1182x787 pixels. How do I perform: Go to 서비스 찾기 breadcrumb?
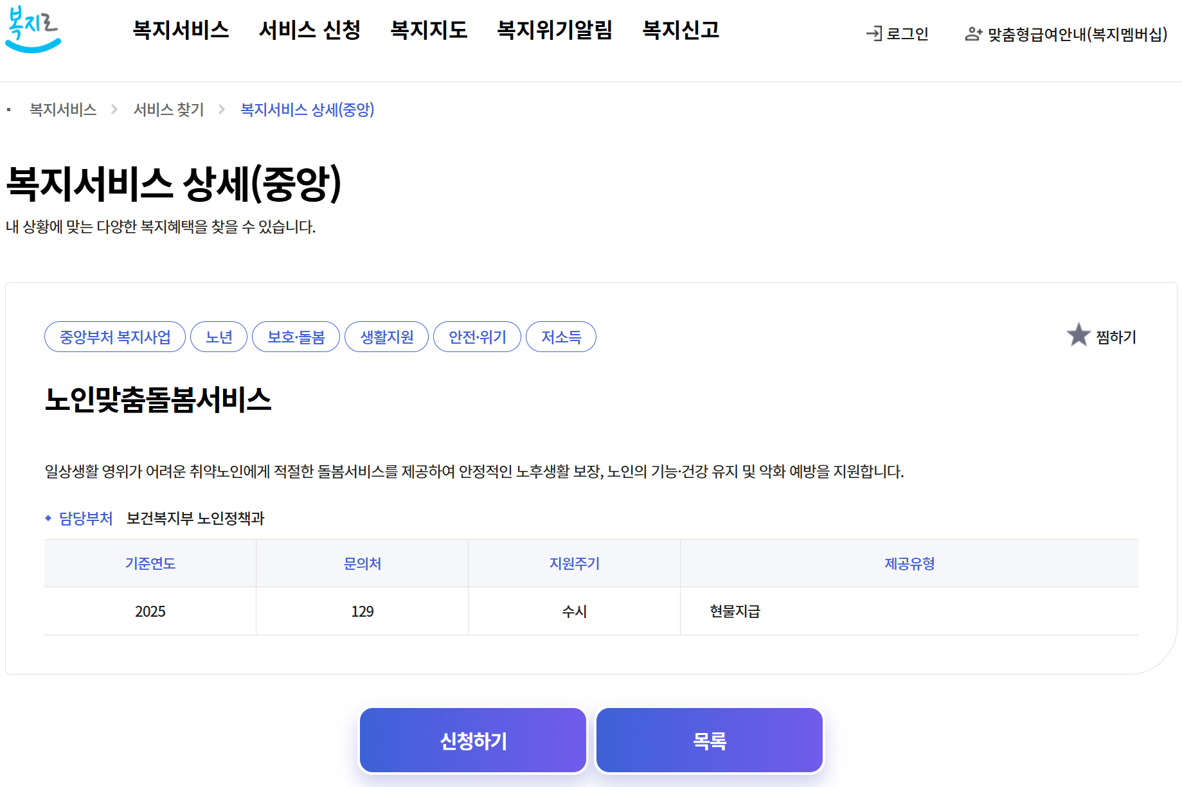pyautogui.click(x=168, y=110)
